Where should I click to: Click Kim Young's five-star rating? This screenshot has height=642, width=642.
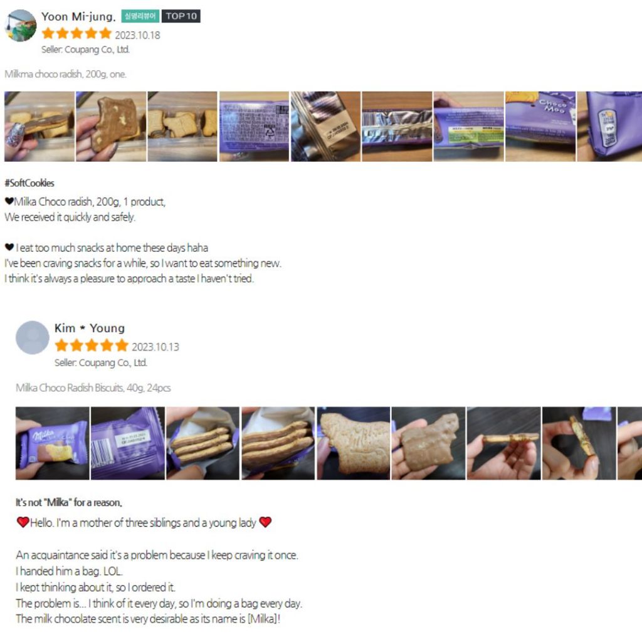(92, 345)
